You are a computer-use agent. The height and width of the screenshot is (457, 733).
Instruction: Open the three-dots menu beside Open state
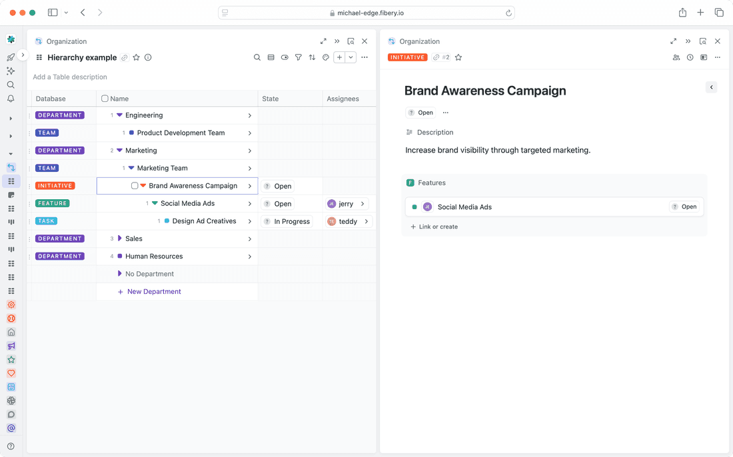[446, 113]
